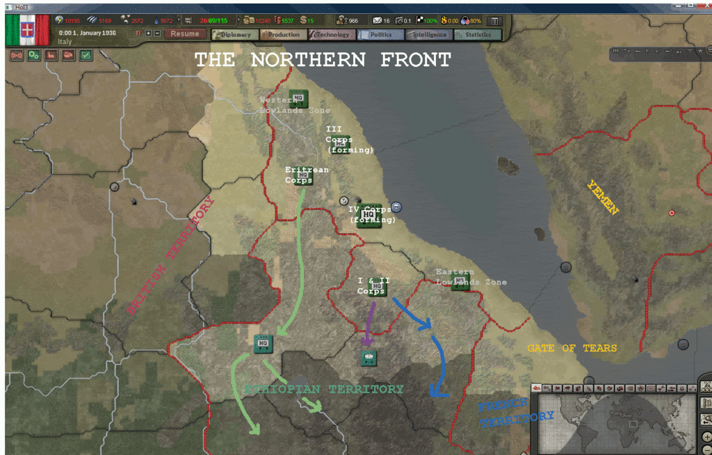
Task: Click the twin aircraft filter icon
Action: (x=627, y=51)
